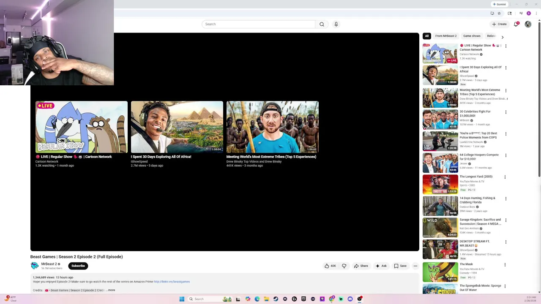Open options for Savage Kingdom video

click(505, 220)
